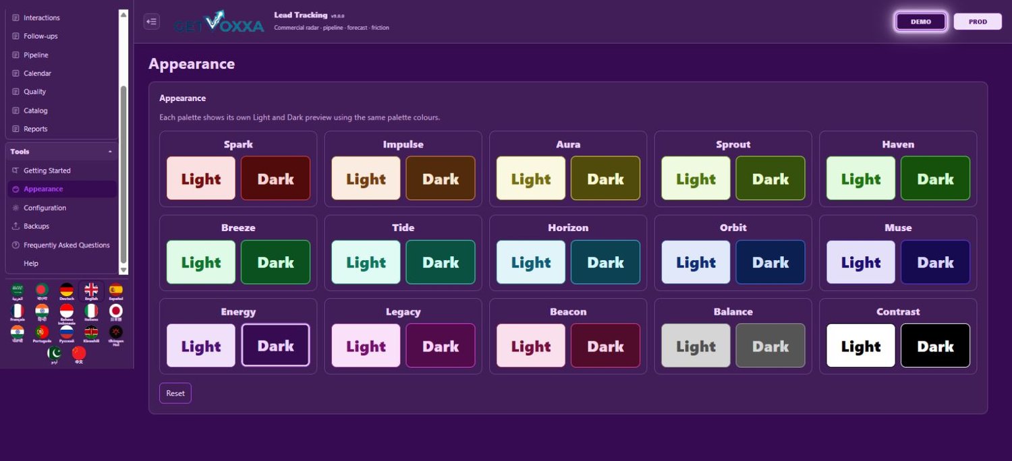Screen dimensions: 1012x461
Task: Choose the Français French flag
Action: (x=17, y=313)
